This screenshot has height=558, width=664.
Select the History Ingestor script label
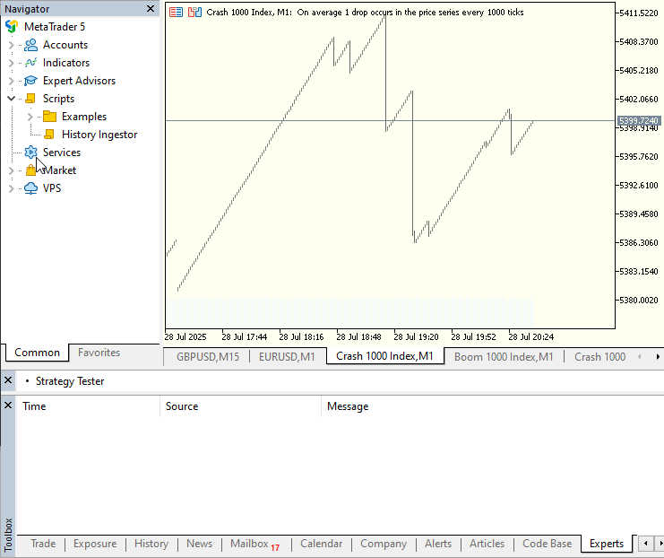pos(99,135)
